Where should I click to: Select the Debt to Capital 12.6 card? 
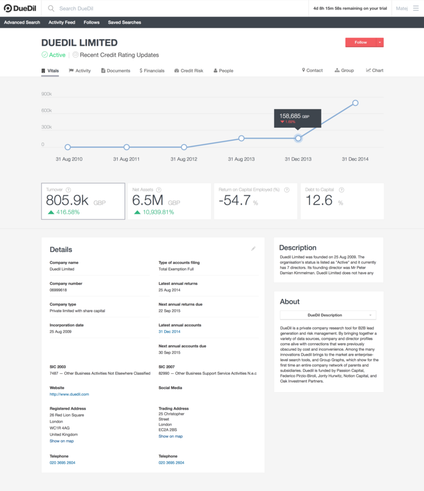[x=342, y=201]
